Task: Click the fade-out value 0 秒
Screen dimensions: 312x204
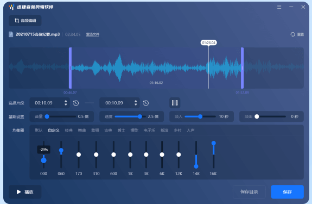Action: (295, 116)
